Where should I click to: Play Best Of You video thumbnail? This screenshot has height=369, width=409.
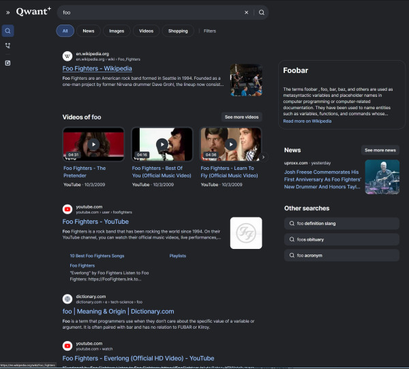coord(162,144)
